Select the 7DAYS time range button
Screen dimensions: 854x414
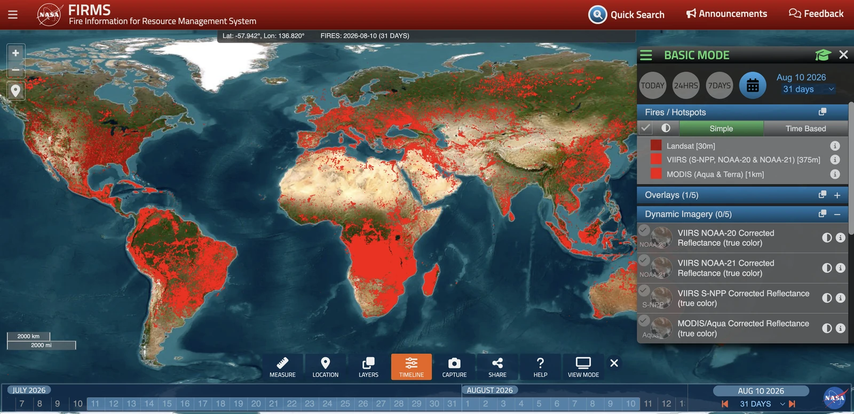[x=719, y=85]
